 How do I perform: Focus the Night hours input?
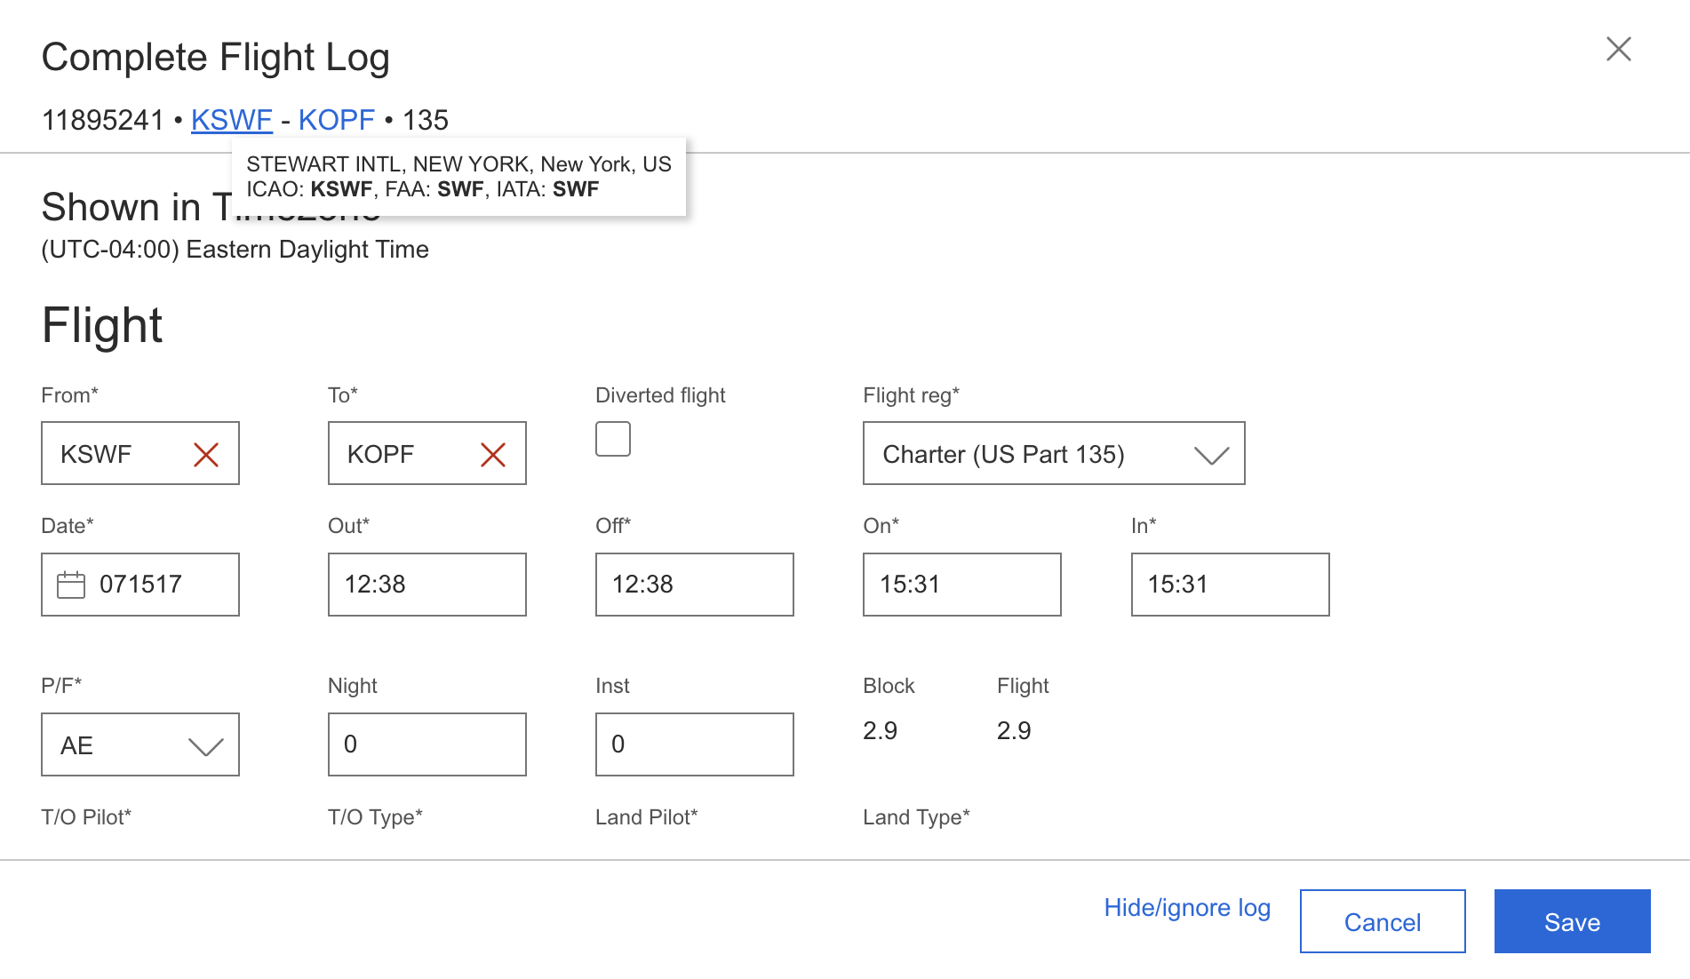(x=426, y=744)
